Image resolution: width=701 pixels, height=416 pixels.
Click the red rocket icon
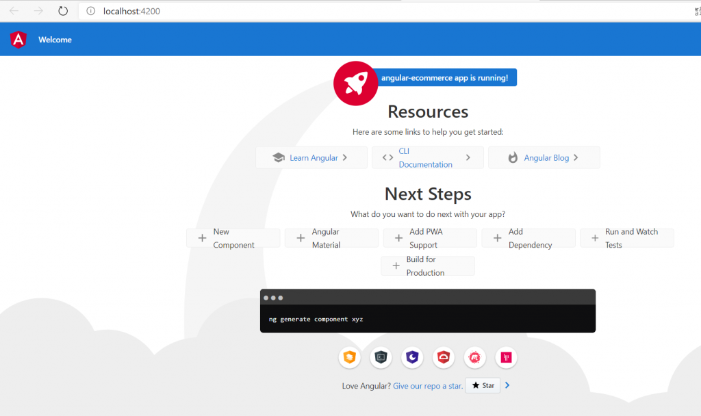(355, 83)
